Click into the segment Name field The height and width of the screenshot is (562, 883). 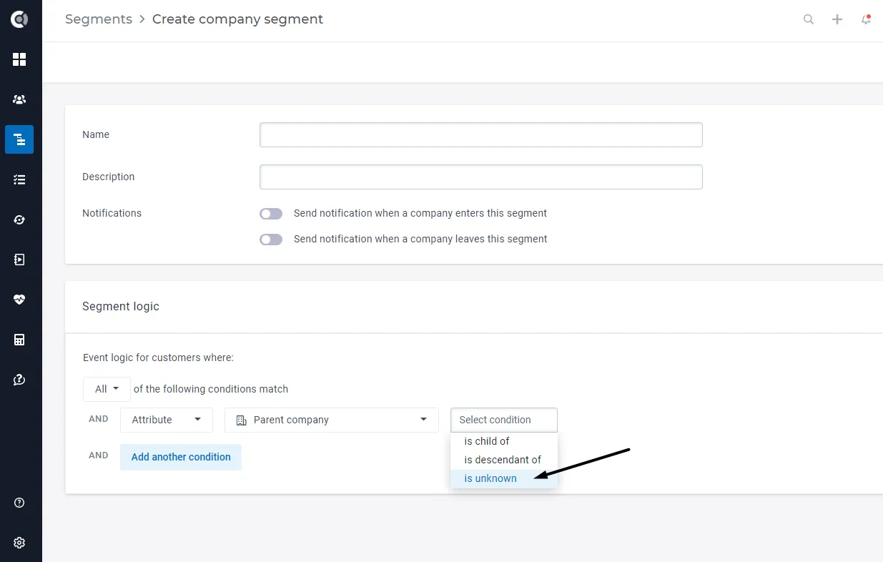click(x=481, y=134)
